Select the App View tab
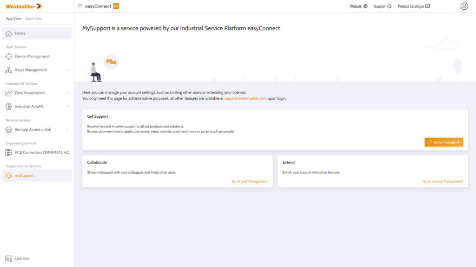The width and height of the screenshot is (476, 267). pos(13,19)
